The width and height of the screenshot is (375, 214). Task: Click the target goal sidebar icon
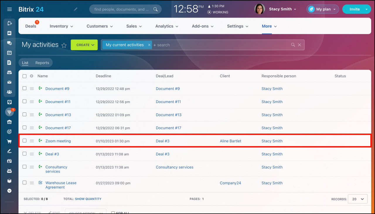click(9, 132)
